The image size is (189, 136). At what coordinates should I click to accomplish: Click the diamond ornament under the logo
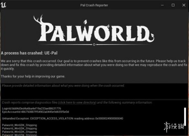pyautogui.click(x=94, y=45)
